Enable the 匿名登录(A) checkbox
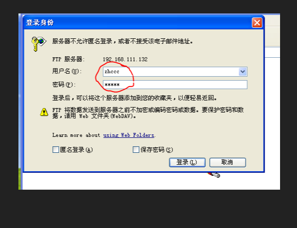This screenshot has height=228, width=297. pos(56,150)
